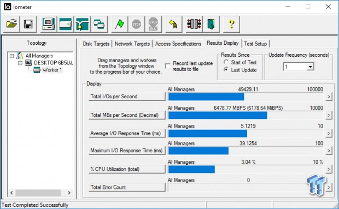
Task: Click the Stop All tests icon
Action: pyautogui.click(x=153, y=24)
